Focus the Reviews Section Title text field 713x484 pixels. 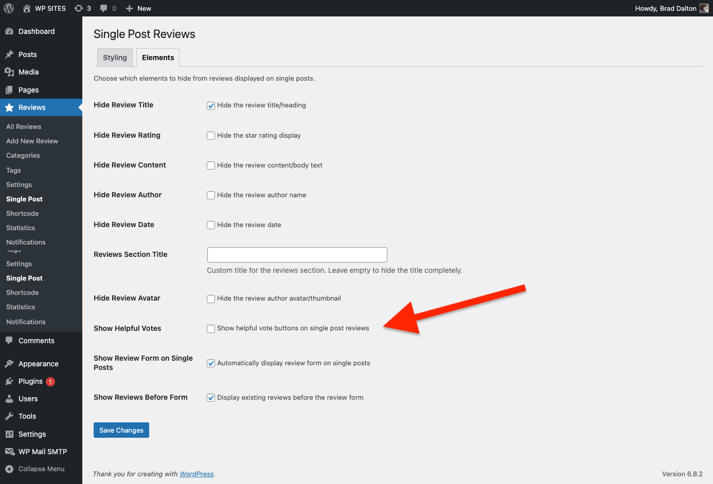(297, 255)
